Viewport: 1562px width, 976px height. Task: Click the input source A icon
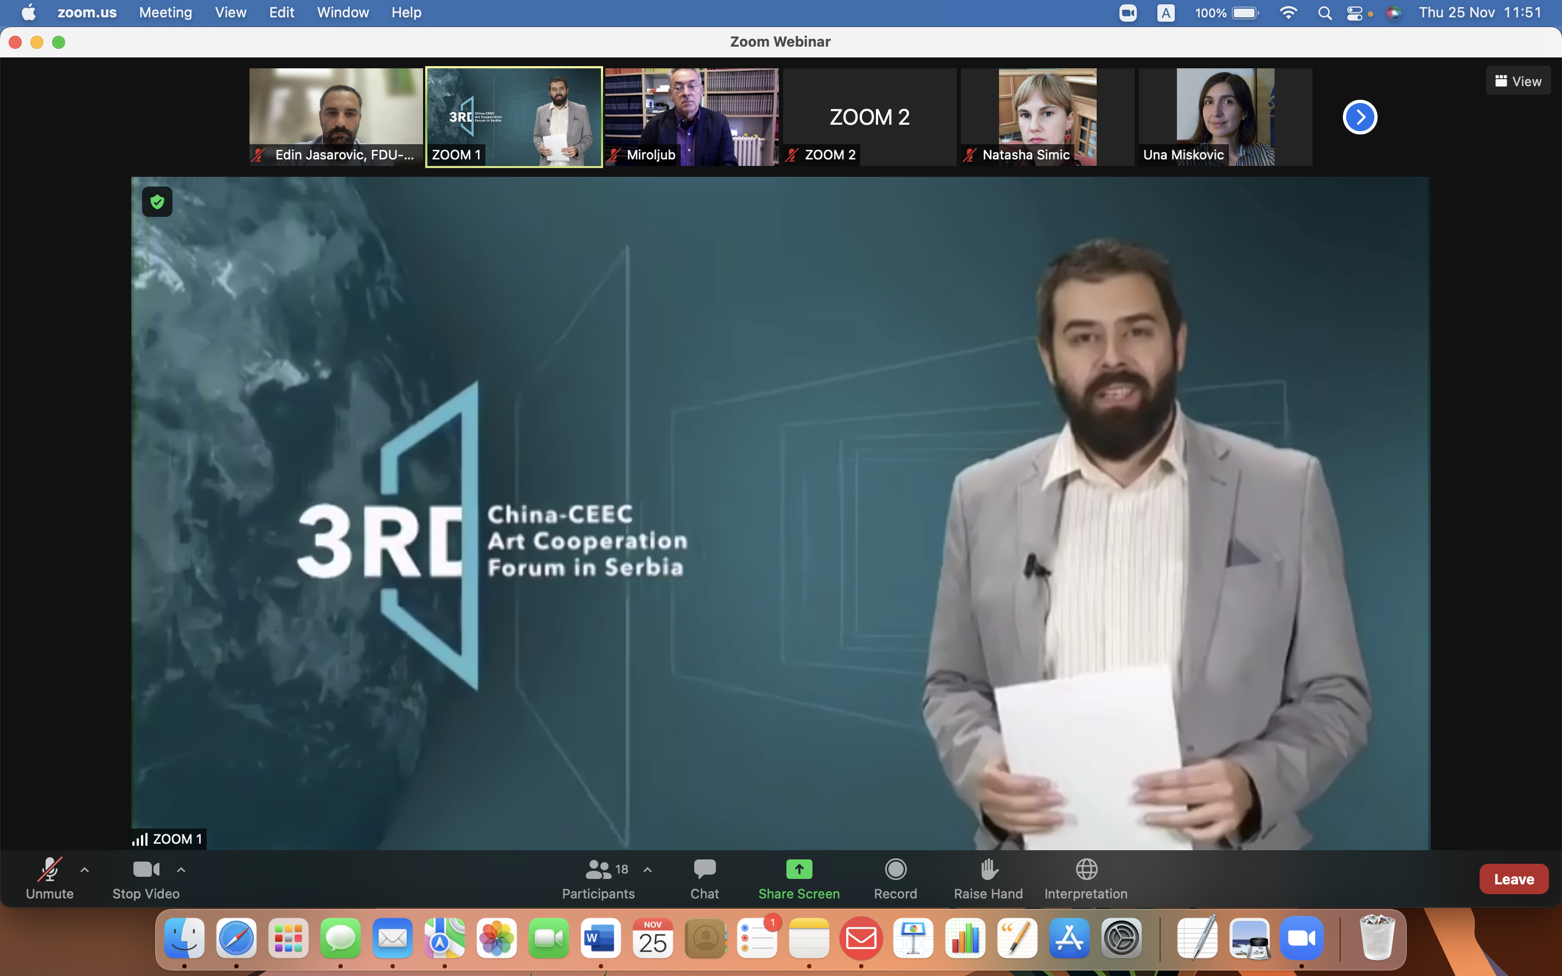point(1166,13)
